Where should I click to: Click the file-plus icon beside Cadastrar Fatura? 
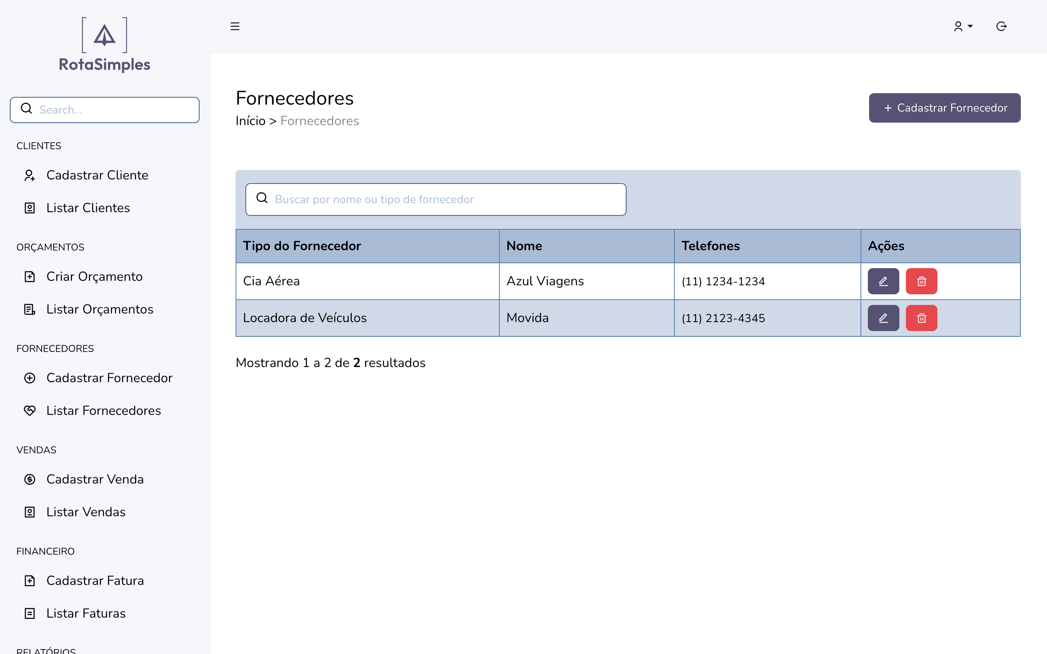[x=29, y=580]
